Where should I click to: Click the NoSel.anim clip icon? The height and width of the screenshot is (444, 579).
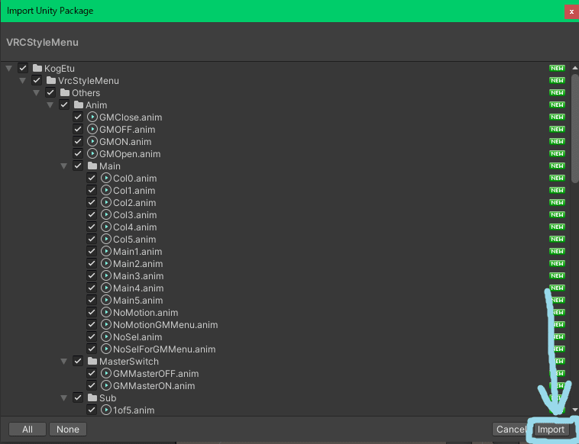pyautogui.click(x=106, y=336)
